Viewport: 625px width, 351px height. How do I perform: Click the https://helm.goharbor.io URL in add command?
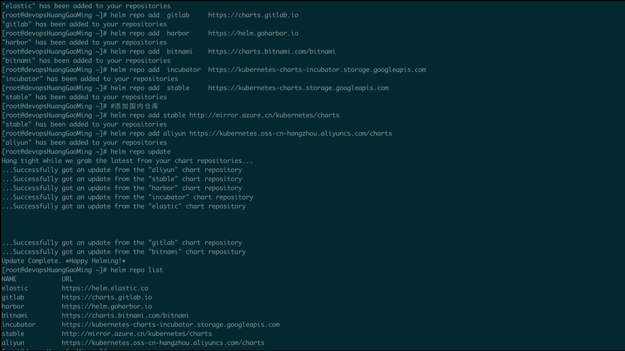(x=253, y=33)
